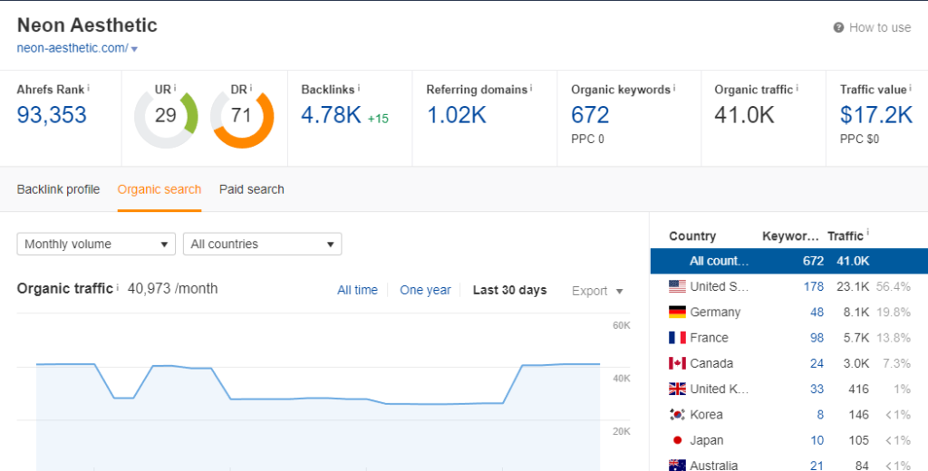Open Backlinks count 4.78K
The height and width of the screenshot is (471, 928).
click(x=331, y=115)
